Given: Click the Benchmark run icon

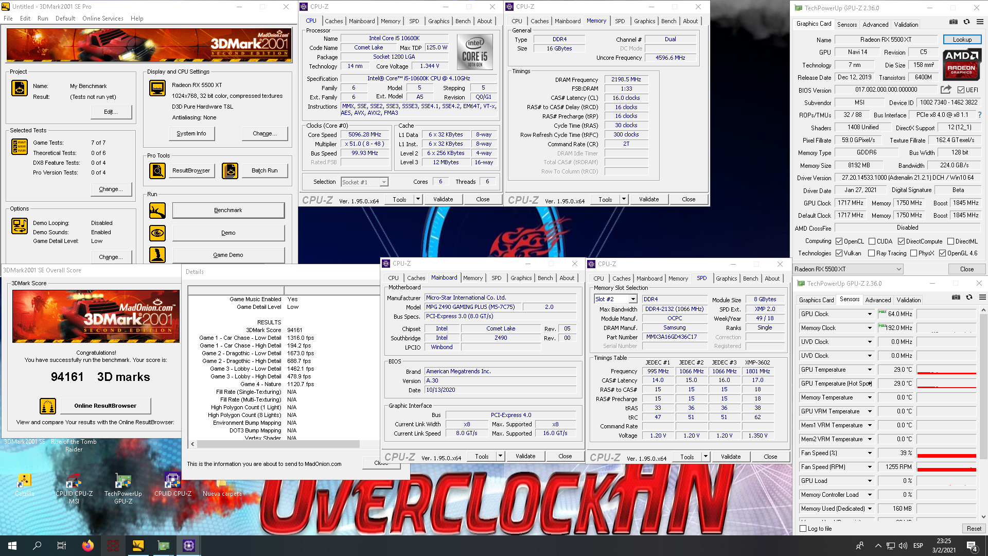Looking at the screenshot, I should 157,211.
